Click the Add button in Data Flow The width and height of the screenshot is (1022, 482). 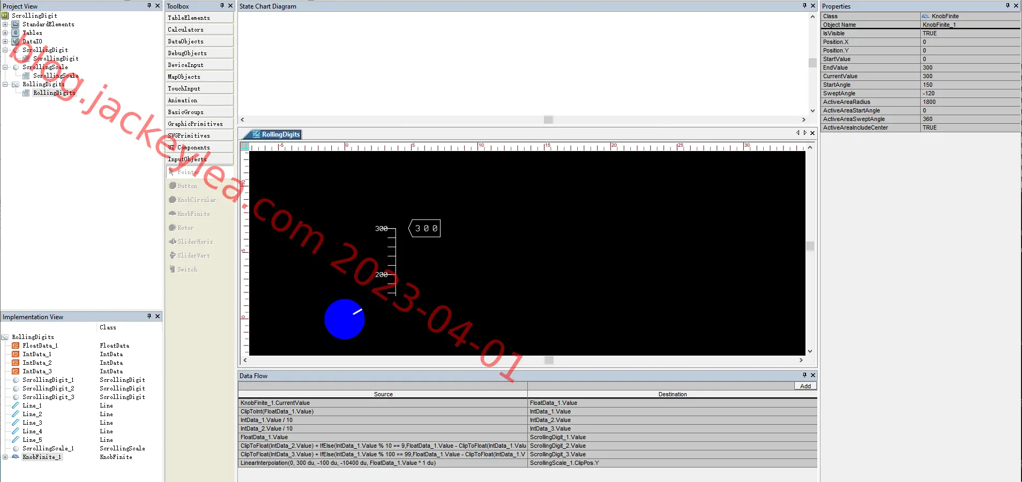(x=805, y=386)
